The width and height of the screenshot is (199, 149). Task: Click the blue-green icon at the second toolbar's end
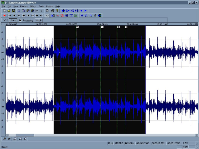[x=99, y=15]
